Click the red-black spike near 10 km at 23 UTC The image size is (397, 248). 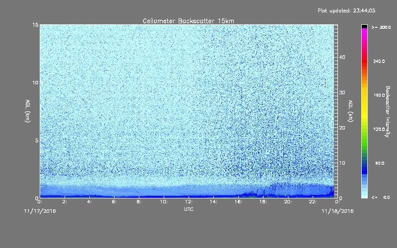pos(326,83)
